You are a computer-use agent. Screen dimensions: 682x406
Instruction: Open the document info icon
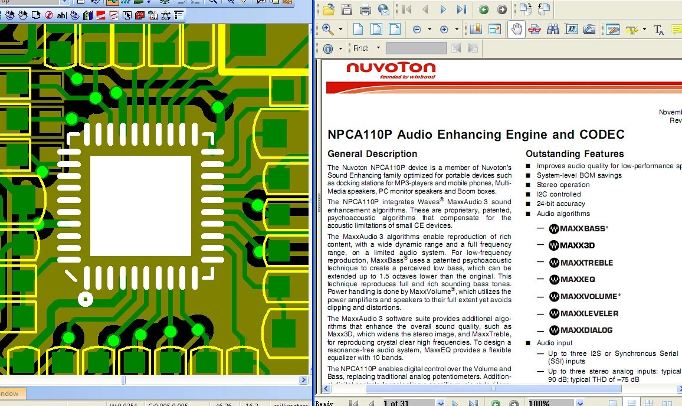coord(328,49)
